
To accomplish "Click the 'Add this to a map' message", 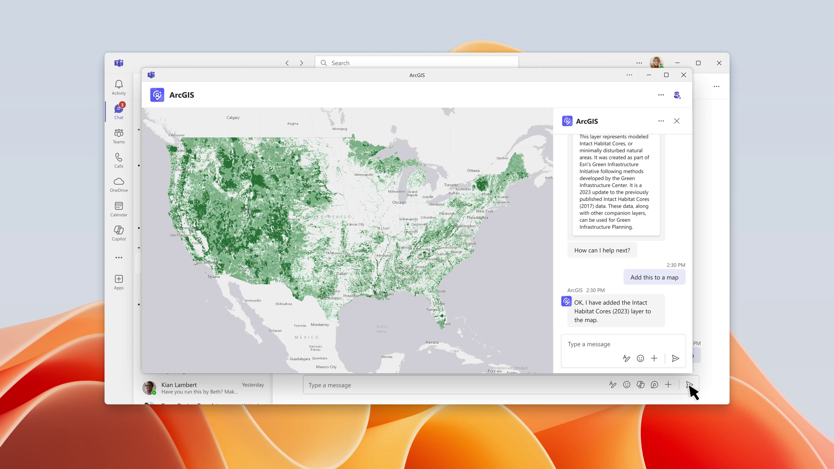I will click(654, 277).
